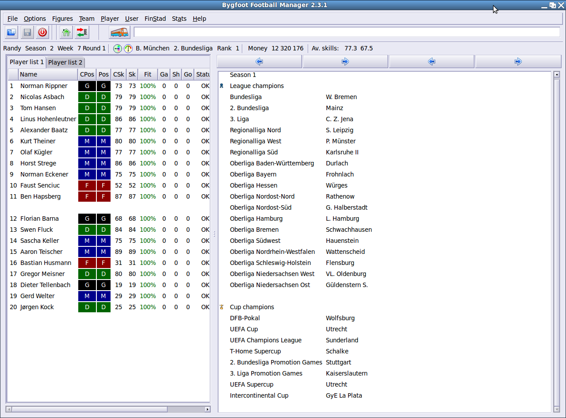Image resolution: width=566 pixels, height=418 pixels.
Task: Click the CSk column header
Action: click(119, 74)
